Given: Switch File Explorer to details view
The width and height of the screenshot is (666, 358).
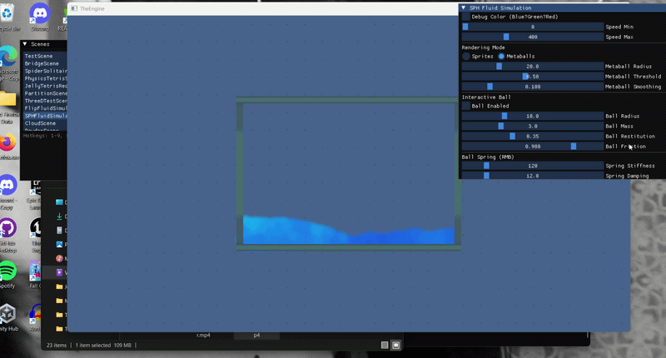Looking at the screenshot, I should 385,345.
